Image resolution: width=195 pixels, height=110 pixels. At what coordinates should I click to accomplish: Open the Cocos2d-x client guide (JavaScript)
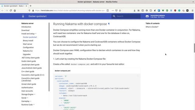tap(30, 79)
